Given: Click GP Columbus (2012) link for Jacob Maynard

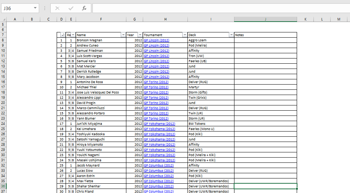Looking at the screenshot, I should [158, 165].
